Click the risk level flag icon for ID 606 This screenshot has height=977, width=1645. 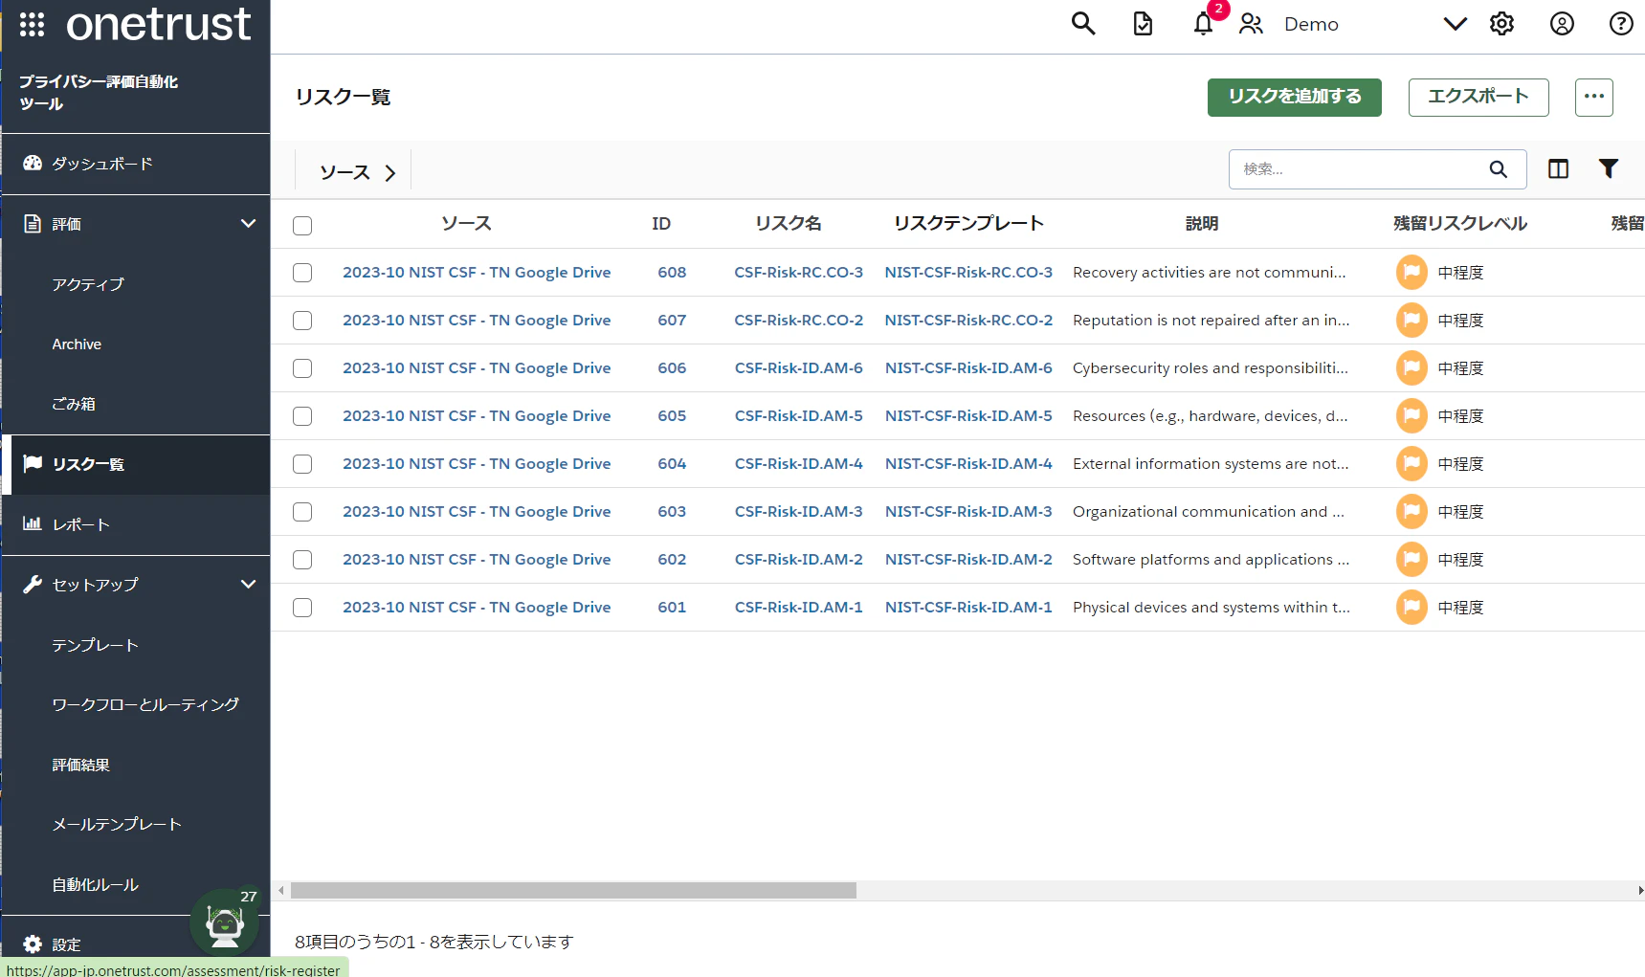(x=1412, y=368)
